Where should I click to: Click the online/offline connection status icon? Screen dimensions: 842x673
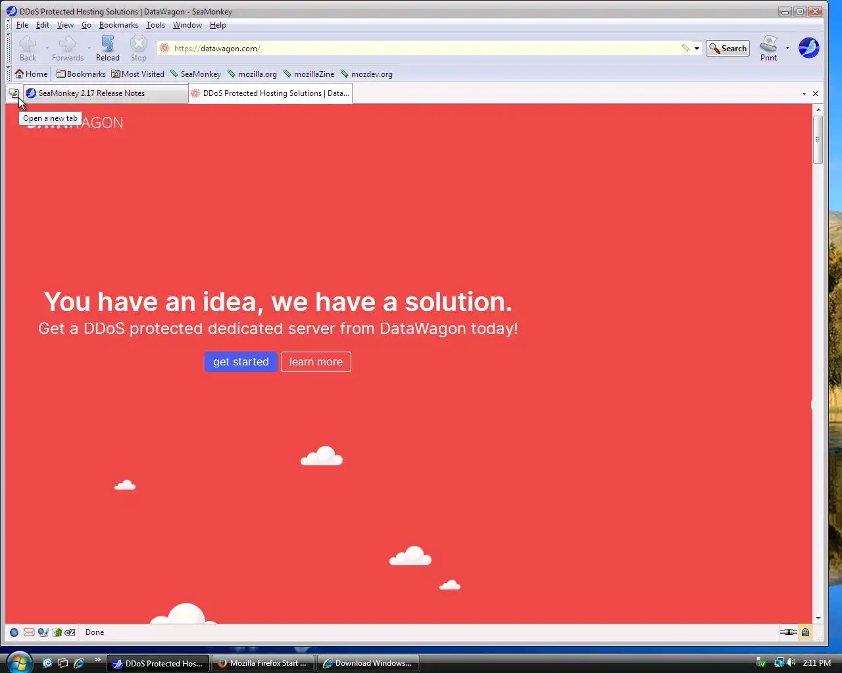point(788,632)
